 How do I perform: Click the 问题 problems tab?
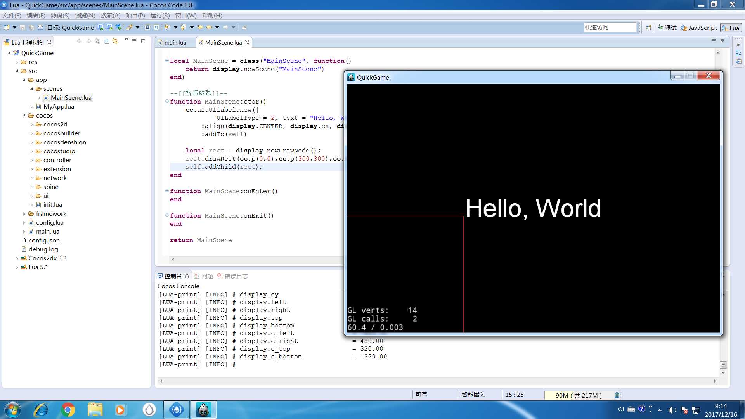[206, 276]
